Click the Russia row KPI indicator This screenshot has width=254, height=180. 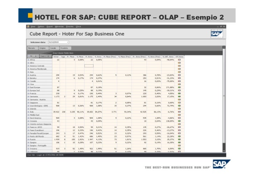(x=179, y=139)
